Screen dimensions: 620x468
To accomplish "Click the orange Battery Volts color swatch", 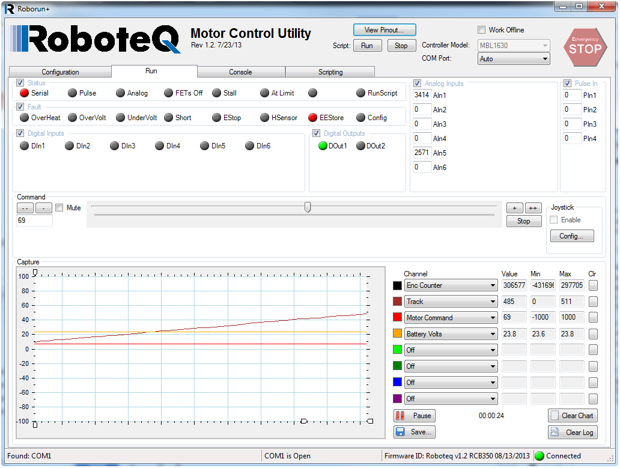I will (397, 333).
